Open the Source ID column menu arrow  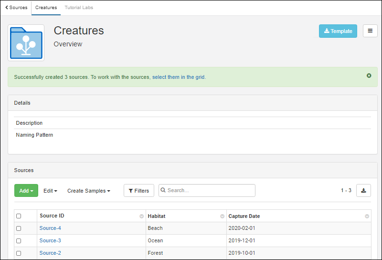(x=141, y=217)
